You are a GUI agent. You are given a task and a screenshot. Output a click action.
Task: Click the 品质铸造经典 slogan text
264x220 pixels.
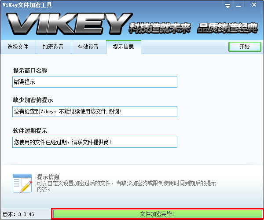227,28
